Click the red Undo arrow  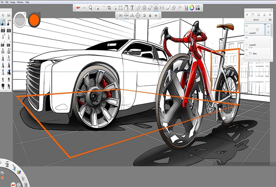click(x=78, y=7)
